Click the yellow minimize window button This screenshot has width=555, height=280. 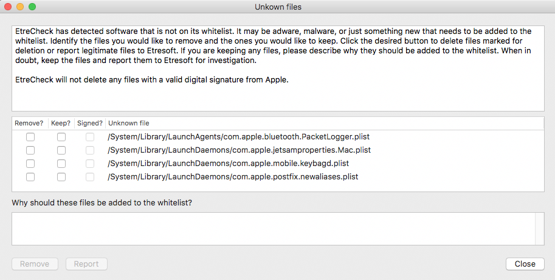pos(20,7)
